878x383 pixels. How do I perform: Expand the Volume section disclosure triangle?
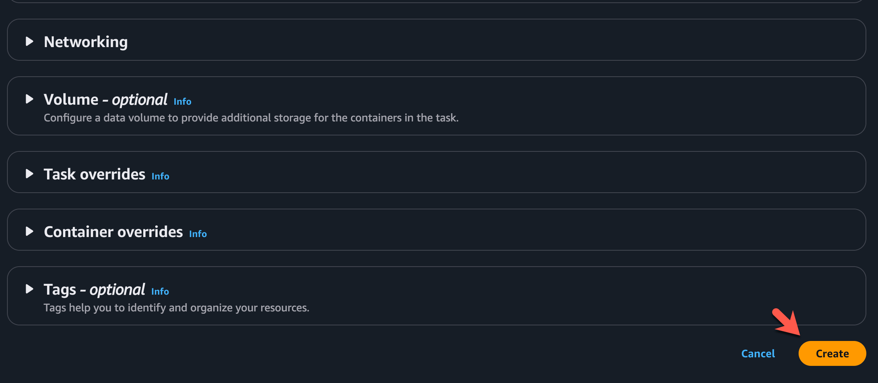click(x=29, y=99)
